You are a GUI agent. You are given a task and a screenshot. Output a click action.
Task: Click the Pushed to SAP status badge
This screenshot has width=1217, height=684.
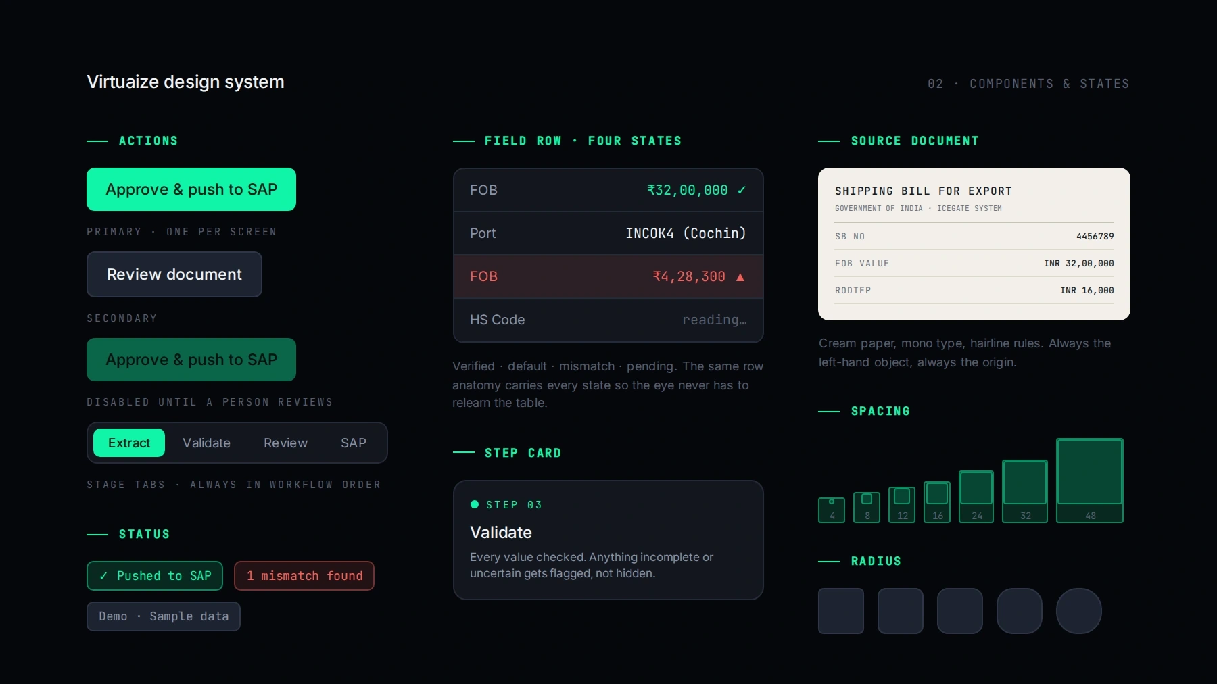tap(155, 576)
